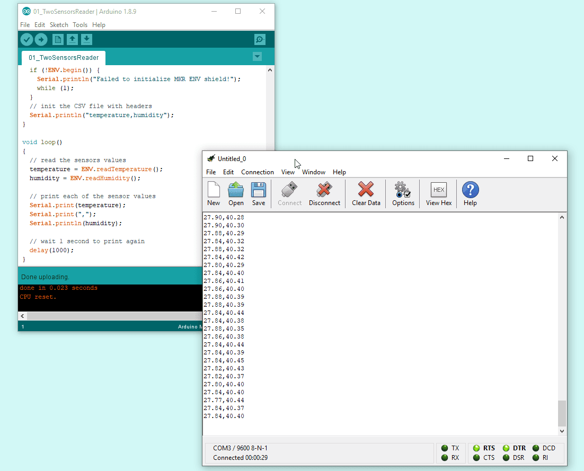584x471 pixels.
Task: Open the Tools menu in Arduino
Action: 80,25
